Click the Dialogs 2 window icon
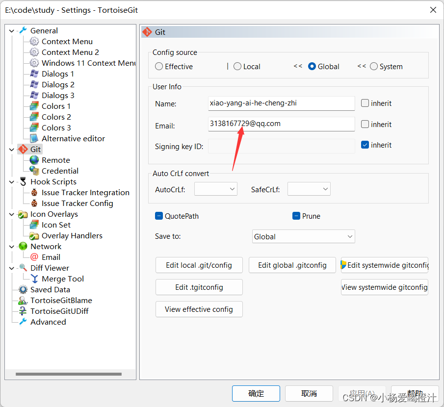Viewport: 444px width, 407px height. coord(34,84)
